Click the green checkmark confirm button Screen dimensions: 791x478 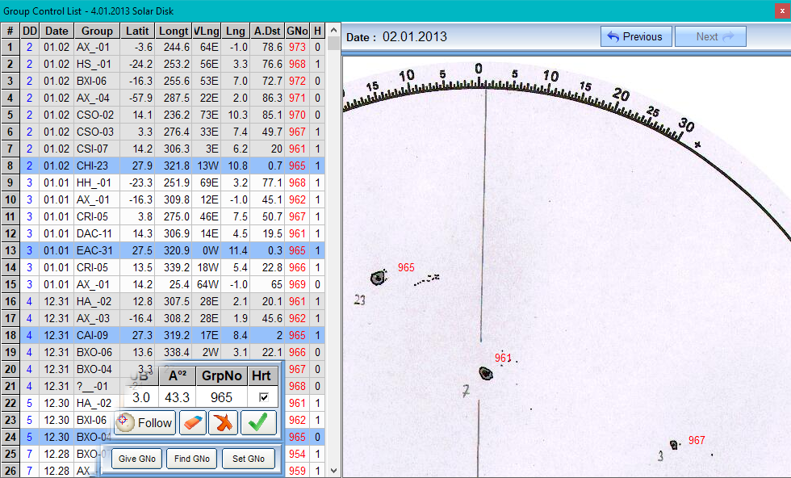click(x=258, y=423)
